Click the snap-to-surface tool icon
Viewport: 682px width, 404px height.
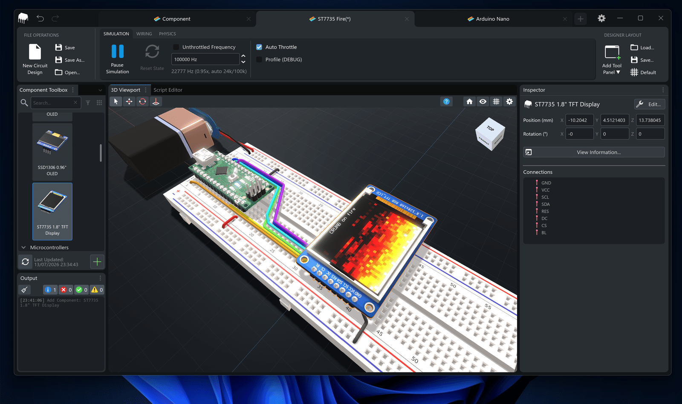(x=156, y=101)
